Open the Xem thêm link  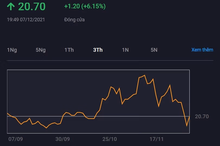click(202, 50)
